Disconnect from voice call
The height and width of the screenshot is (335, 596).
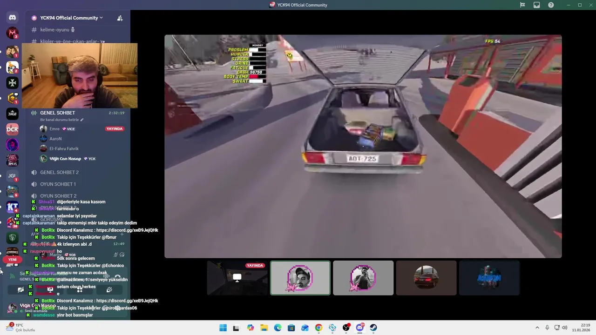[117, 276]
